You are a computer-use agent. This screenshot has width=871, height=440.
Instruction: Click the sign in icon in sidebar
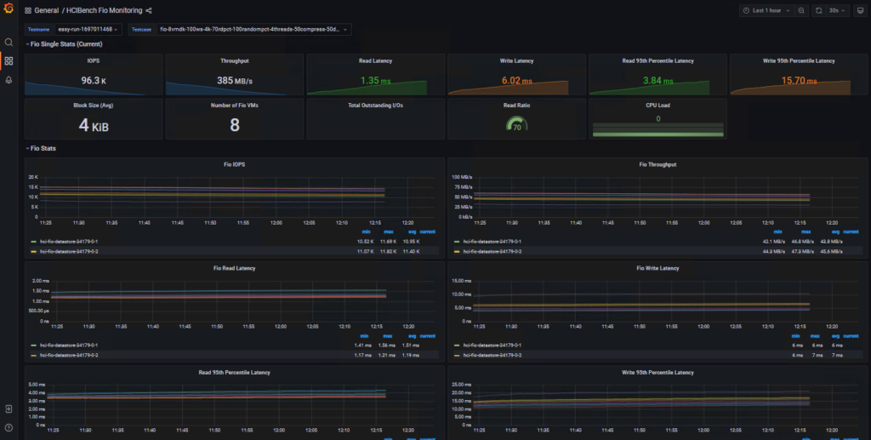click(x=9, y=409)
